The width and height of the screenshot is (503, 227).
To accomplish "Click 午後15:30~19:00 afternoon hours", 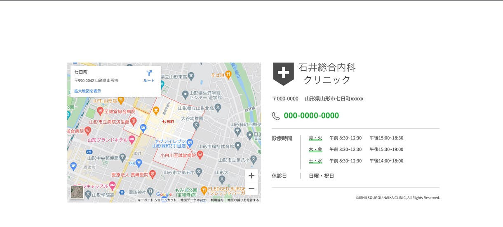I will click(386, 150).
